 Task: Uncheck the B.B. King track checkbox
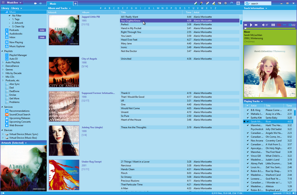tap(247, 110)
